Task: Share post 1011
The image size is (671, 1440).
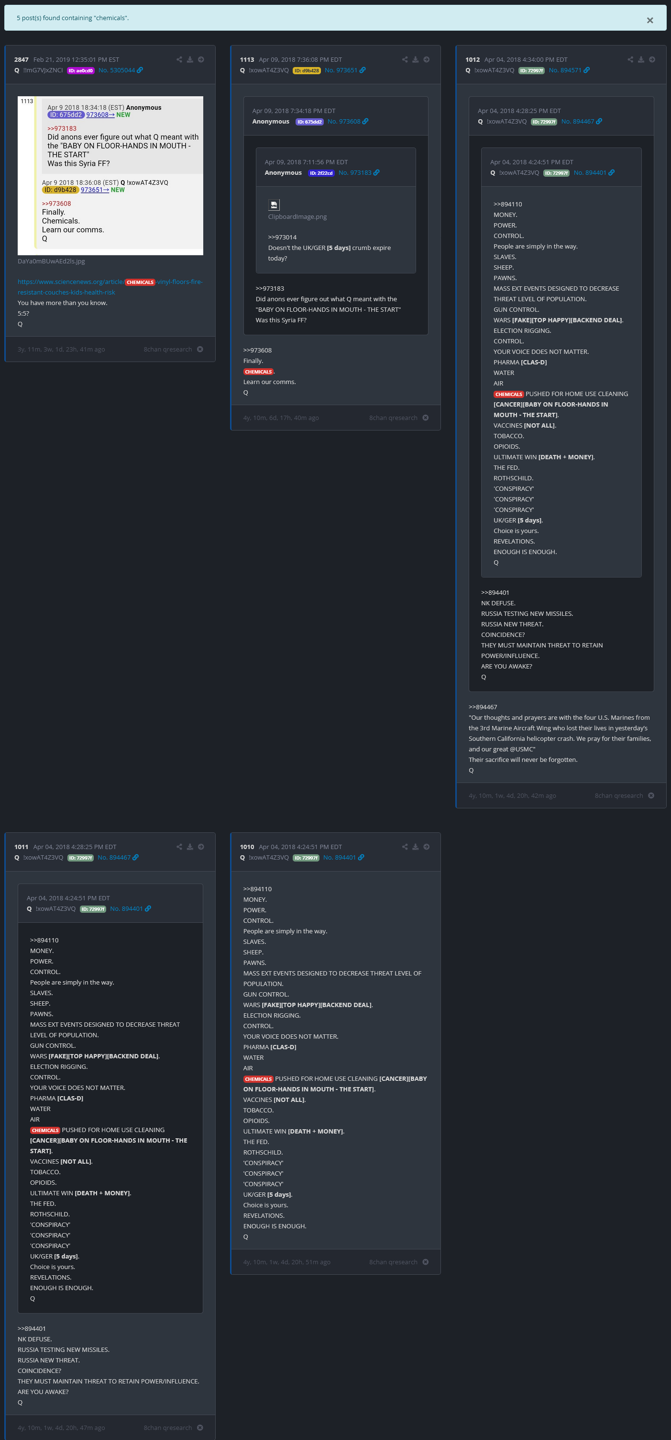Action: point(179,846)
